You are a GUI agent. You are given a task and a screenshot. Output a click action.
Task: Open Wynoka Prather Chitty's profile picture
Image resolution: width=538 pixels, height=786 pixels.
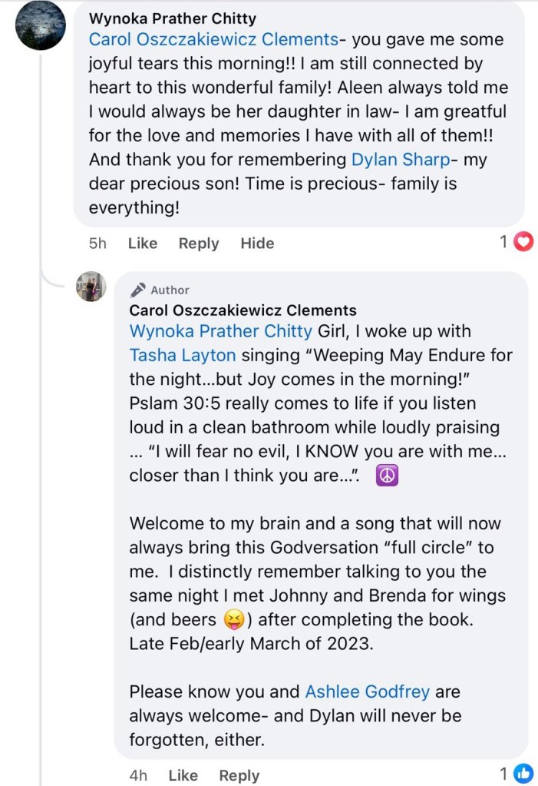pyautogui.click(x=41, y=25)
